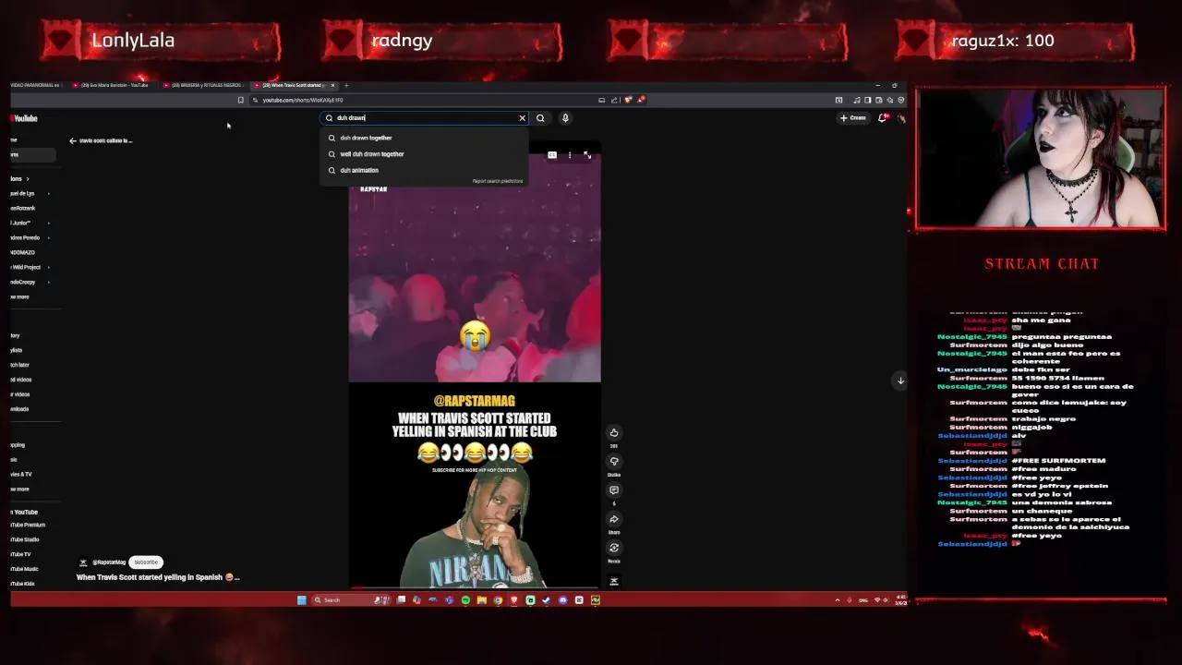Switch to 'VIDEO PARANORMAL' browser tab

(x=37, y=85)
